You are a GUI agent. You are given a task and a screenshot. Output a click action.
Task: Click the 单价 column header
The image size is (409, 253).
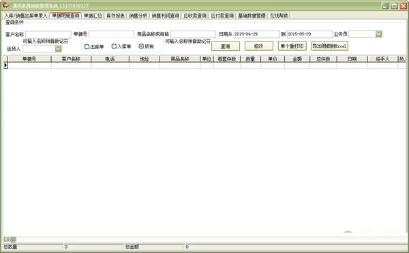pos(273,58)
